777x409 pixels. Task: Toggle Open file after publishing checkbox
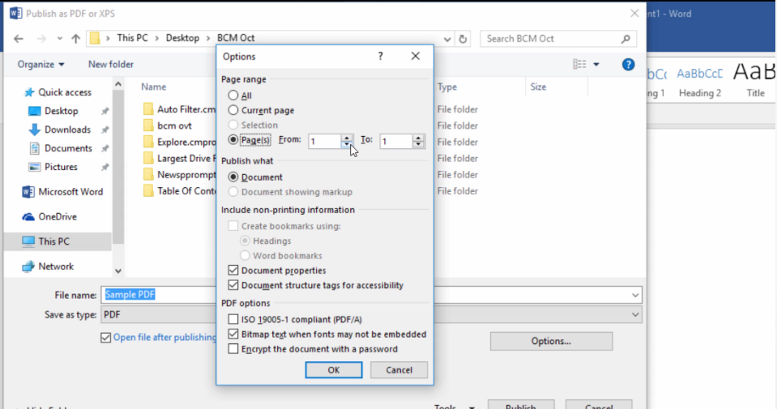(x=105, y=338)
